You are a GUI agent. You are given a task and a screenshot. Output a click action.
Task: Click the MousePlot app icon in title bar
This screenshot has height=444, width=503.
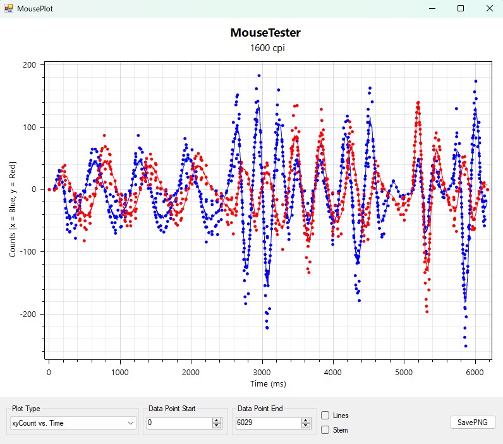9,9
